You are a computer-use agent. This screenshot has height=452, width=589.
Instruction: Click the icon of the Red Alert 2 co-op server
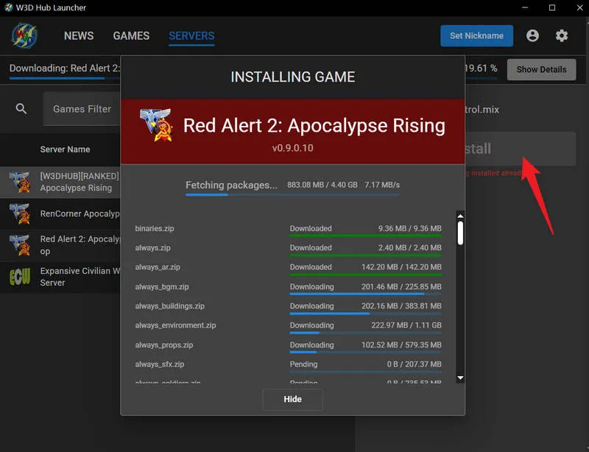click(x=20, y=245)
